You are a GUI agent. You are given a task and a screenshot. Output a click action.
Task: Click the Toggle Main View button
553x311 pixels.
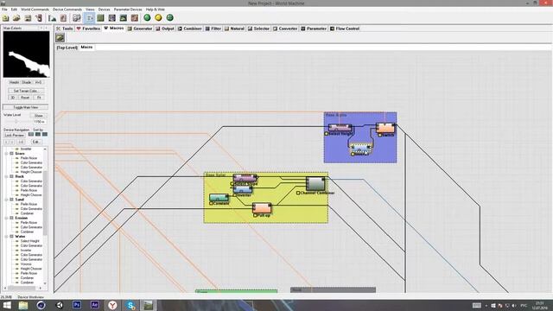(26, 107)
